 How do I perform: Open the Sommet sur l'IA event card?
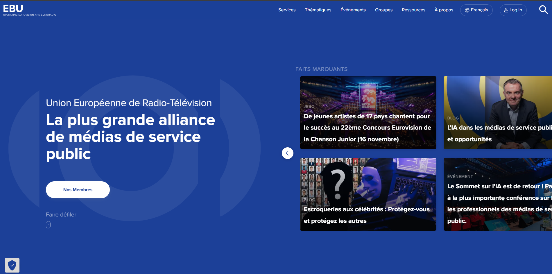[498, 194]
